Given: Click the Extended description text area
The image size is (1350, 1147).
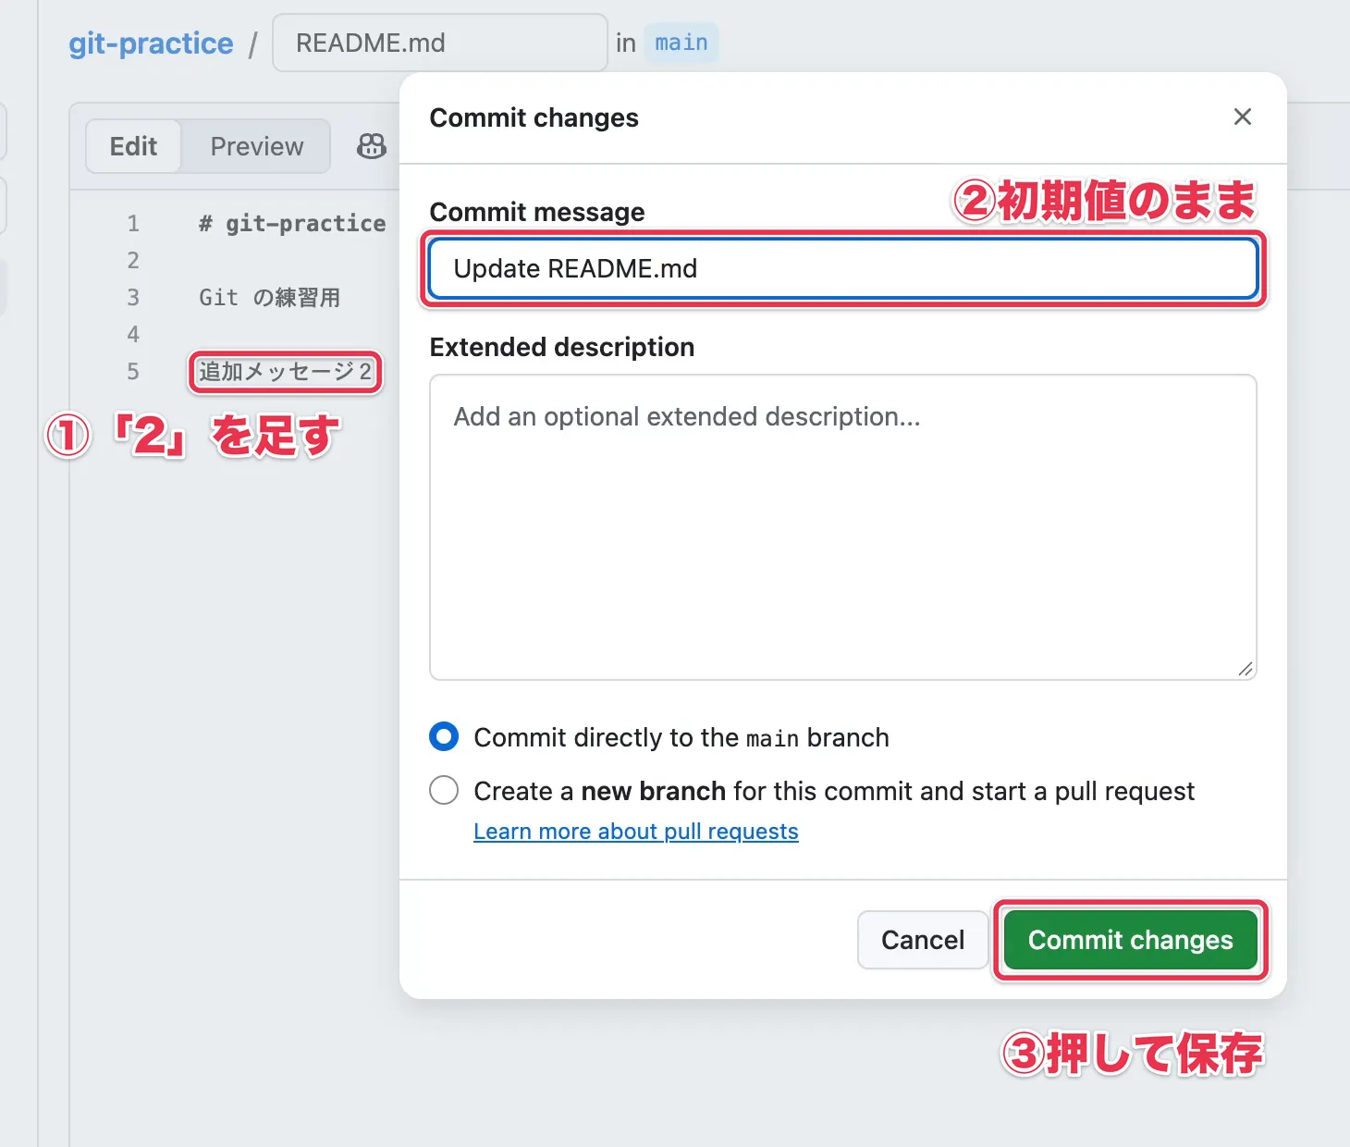Looking at the screenshot, I should (x=843, y=527).
